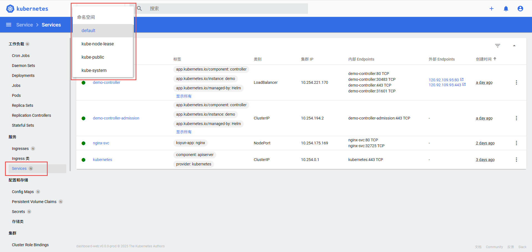Open actions menu for nginx-svc row
Image resolution: width=532 pixels, height=252 pixels.
(516, 143)
